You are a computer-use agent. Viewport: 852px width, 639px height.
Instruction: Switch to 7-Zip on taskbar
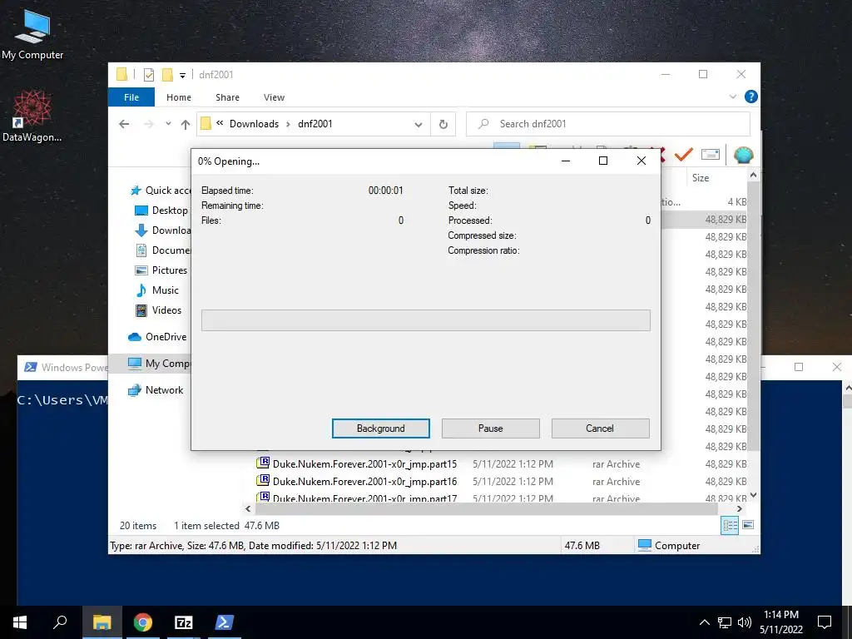coord(184,622)
